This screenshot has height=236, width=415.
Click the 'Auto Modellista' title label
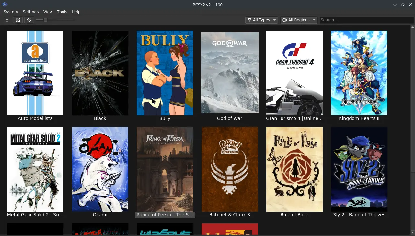(35, 118)
